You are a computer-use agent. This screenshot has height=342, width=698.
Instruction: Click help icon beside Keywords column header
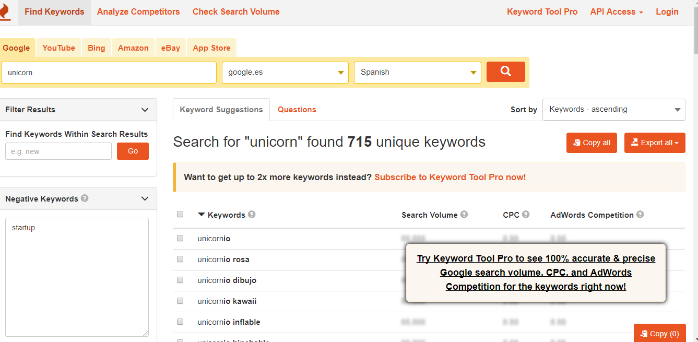click(x=252, y=215)
